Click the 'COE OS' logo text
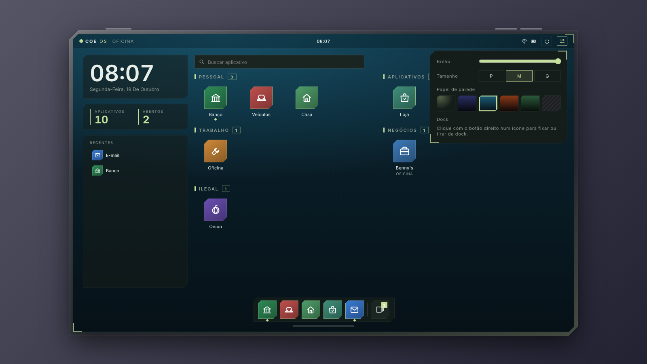Screen dimensions: 647x364 coord(96,41)
